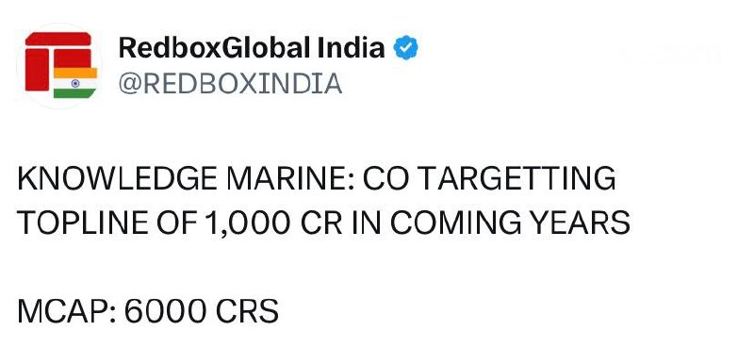Viewport: 754px width, 364px height.
Task: Click the word India in the display name
Action: pyautogui.click(x=352, y=47)
